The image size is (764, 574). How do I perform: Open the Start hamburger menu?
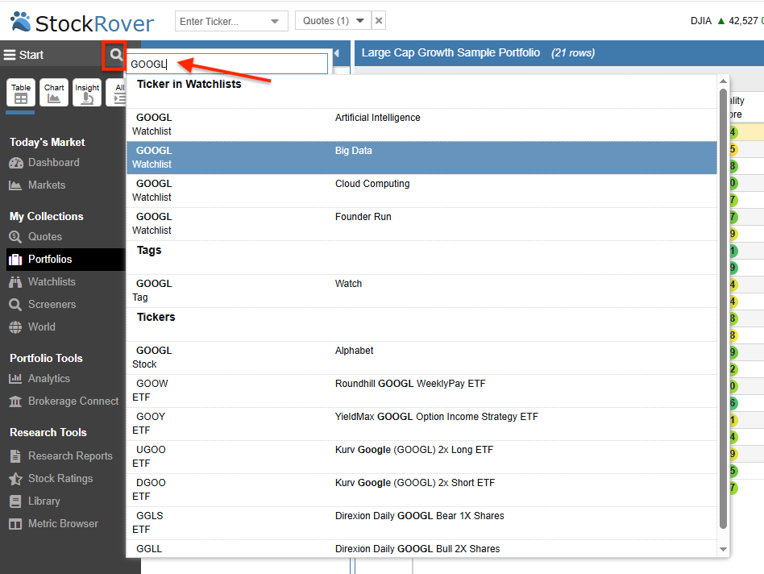click(x=23, y=55)
